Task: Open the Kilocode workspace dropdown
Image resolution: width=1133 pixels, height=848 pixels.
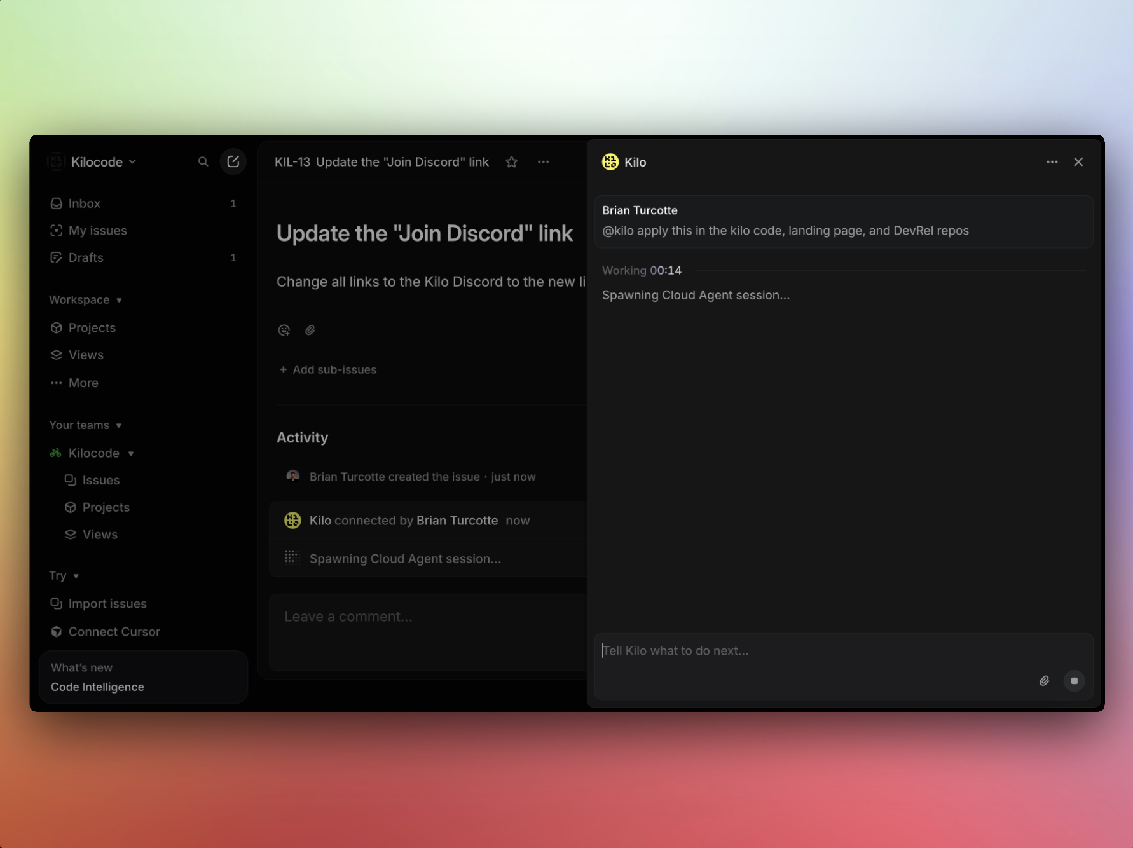Action: [104, 162]
